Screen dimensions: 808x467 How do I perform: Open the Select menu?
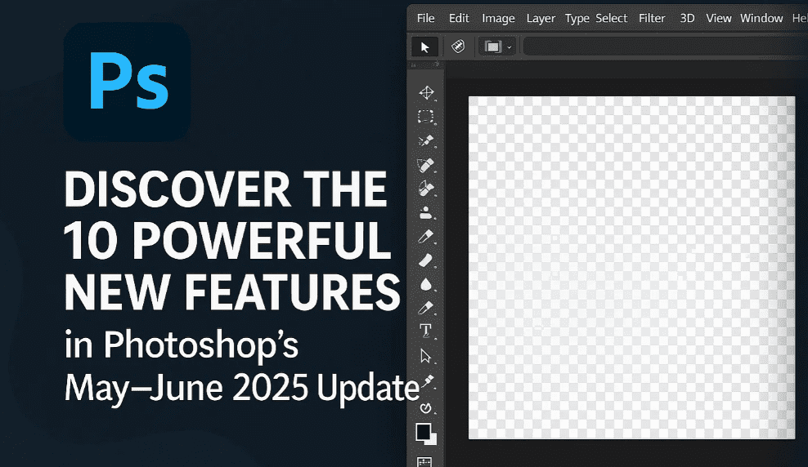pyautogui.click(x=611, y=19)
